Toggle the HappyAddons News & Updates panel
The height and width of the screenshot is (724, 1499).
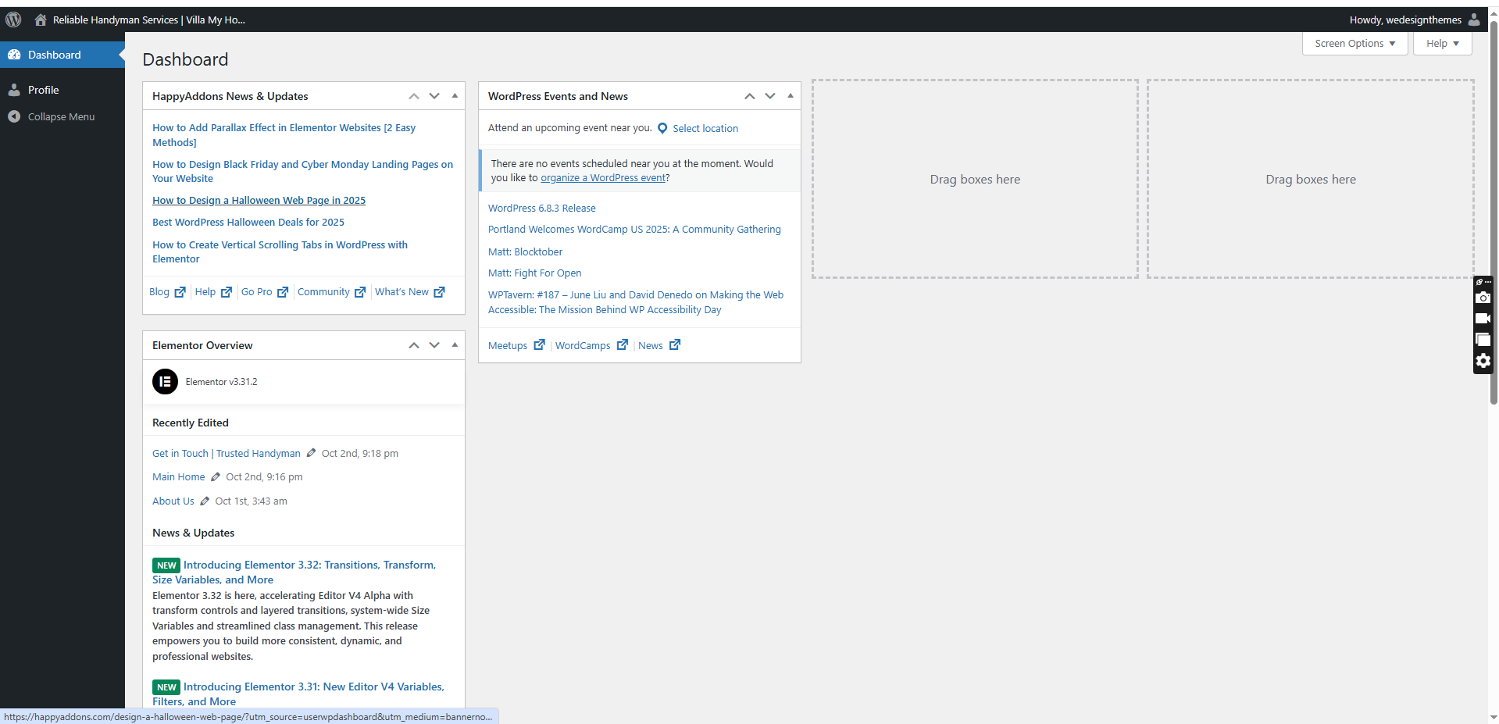(455, 96)
